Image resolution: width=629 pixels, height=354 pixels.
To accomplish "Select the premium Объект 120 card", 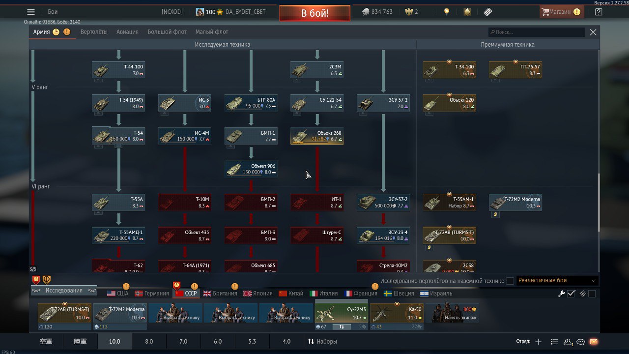I will point(450,103).
